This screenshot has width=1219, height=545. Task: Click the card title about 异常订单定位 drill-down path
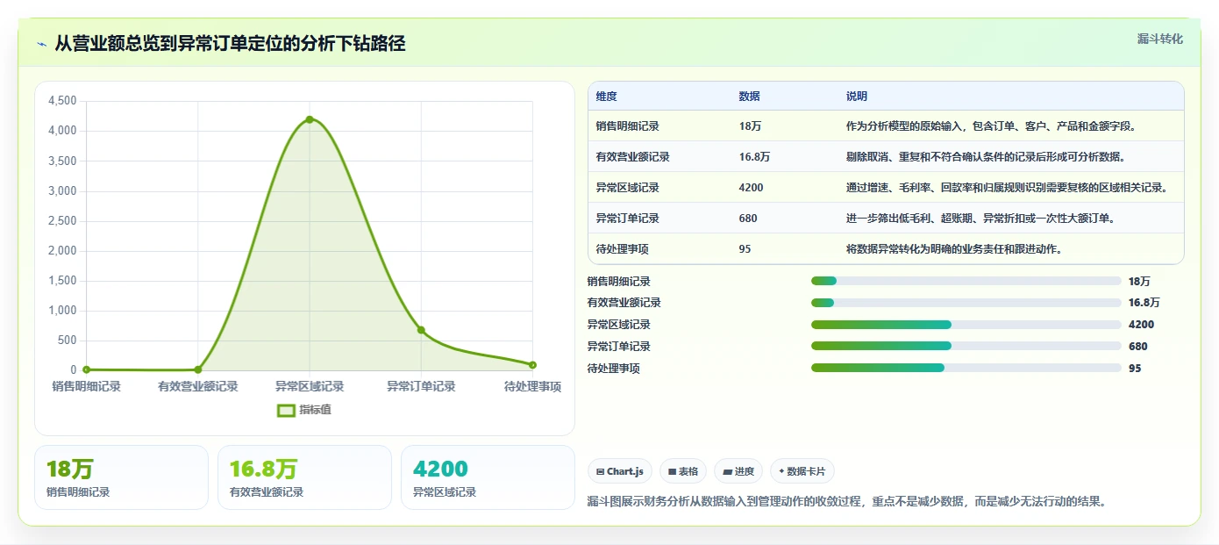[x=230, y=44]
